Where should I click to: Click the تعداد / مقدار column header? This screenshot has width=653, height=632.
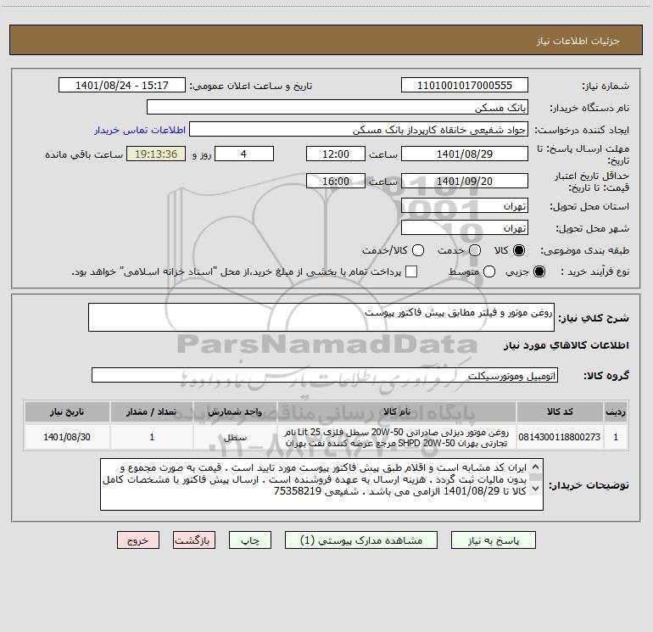coord(152,411)
